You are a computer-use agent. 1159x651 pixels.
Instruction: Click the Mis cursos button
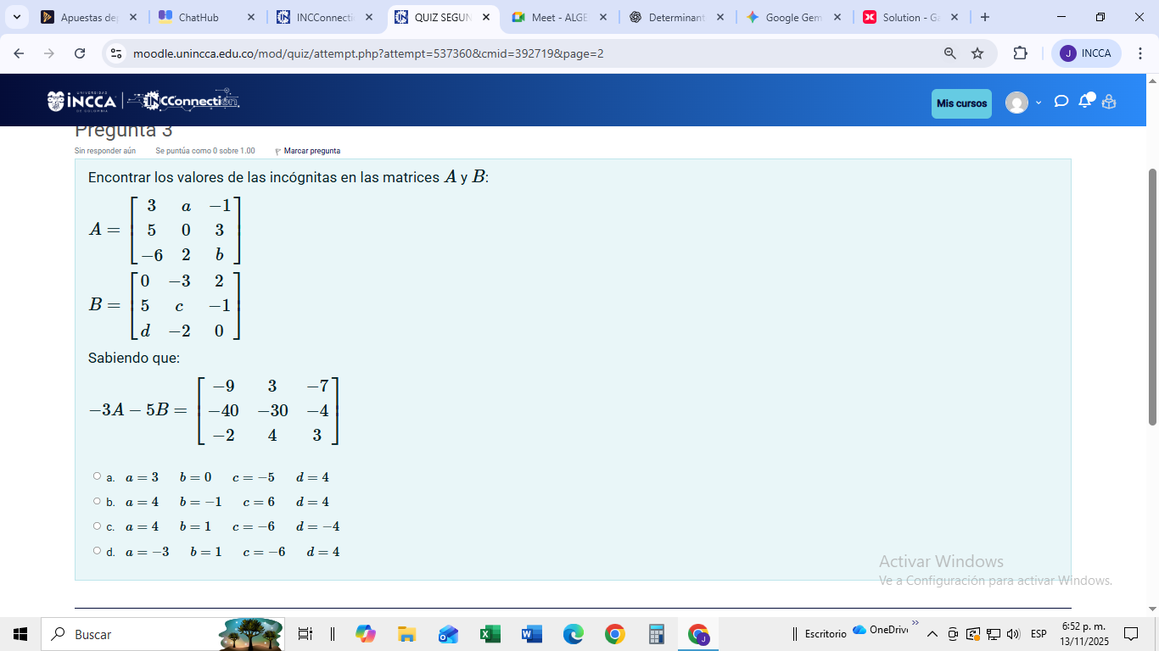pos(961,103)
